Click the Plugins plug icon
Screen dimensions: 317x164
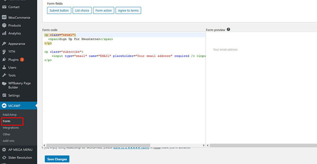(4, 59)
